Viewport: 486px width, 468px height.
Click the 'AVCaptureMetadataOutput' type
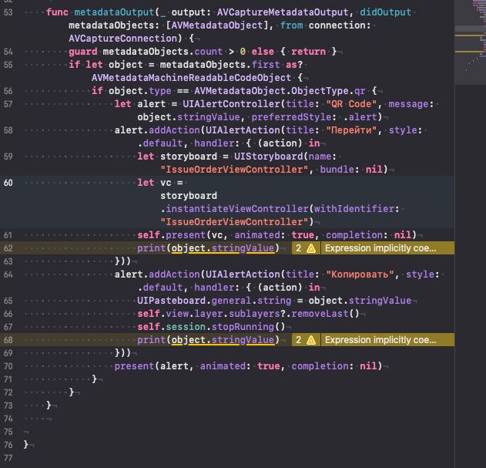(283, 12)
